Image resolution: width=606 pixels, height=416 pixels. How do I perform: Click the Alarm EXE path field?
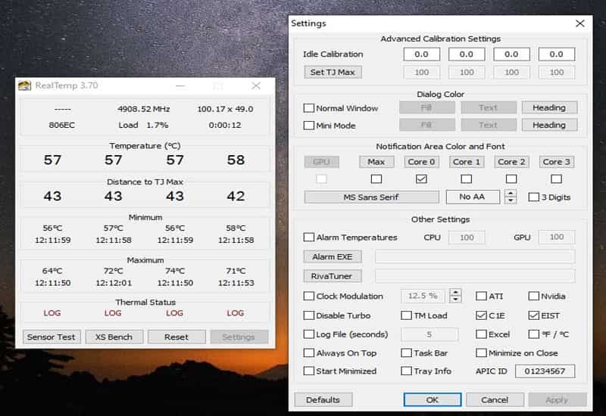tap(475, 256)
